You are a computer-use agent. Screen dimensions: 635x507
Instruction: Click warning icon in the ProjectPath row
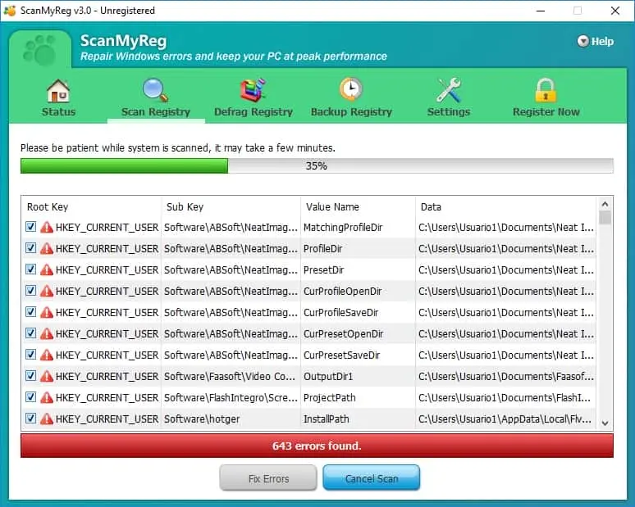[x=47, y=397]
